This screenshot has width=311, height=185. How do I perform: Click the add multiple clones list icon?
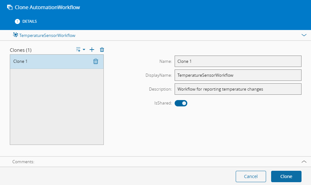click(78, 50)
